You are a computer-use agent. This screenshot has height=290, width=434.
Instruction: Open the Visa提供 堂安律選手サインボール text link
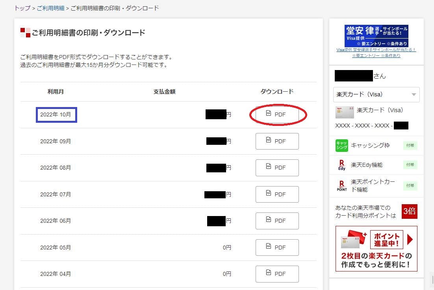tap(376, 52)
